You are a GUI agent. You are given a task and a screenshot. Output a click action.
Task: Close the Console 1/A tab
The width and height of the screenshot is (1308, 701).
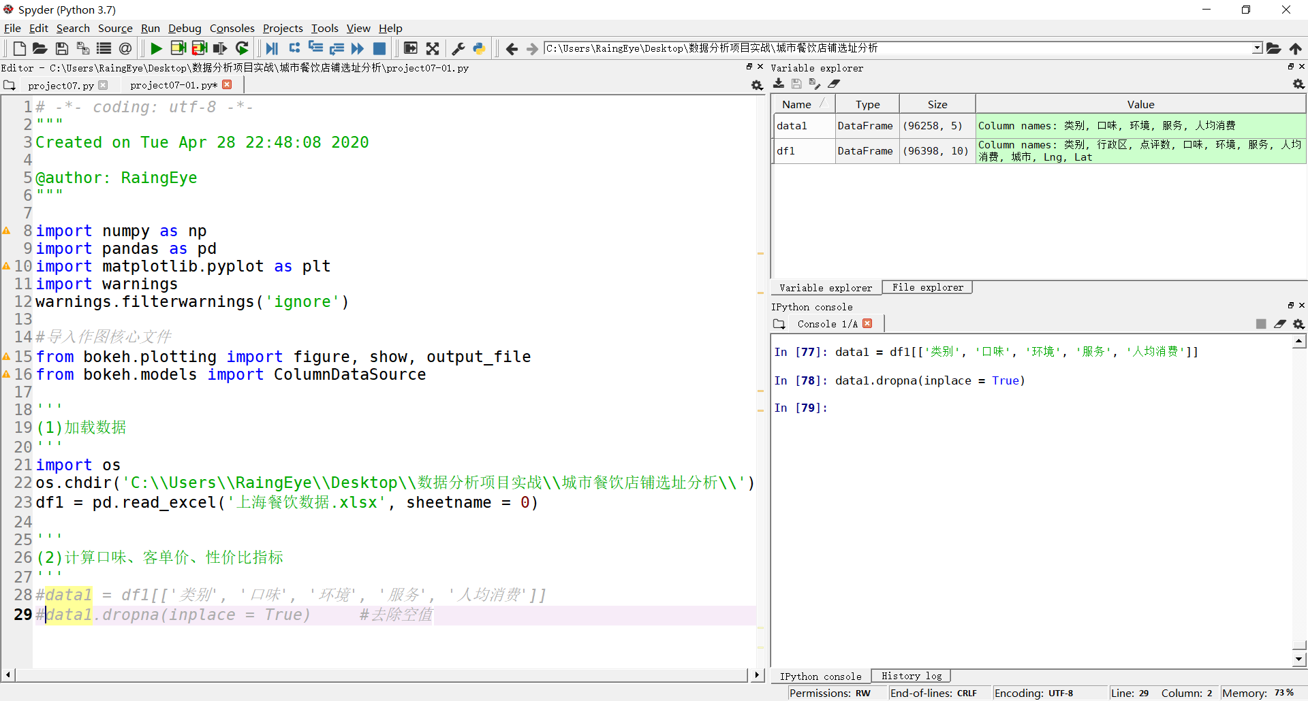coord(867,323)
